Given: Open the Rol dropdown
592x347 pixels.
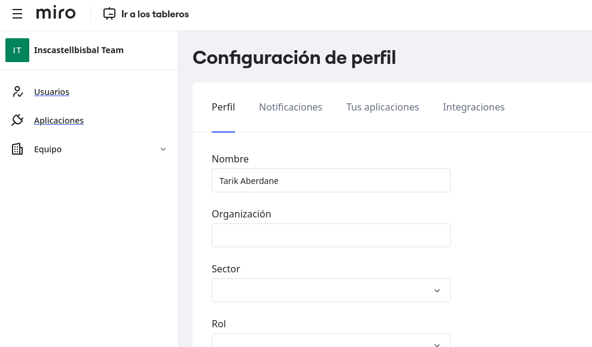Looking at the screenshot, I should (331, 342).
